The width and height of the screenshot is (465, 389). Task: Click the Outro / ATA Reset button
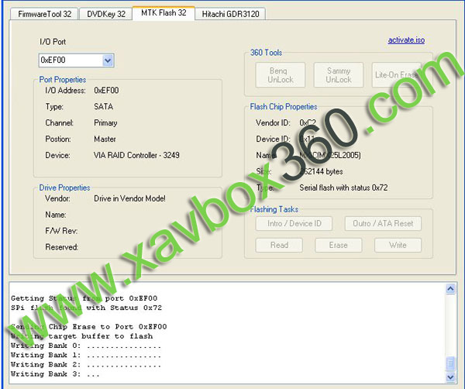[383, 223]
